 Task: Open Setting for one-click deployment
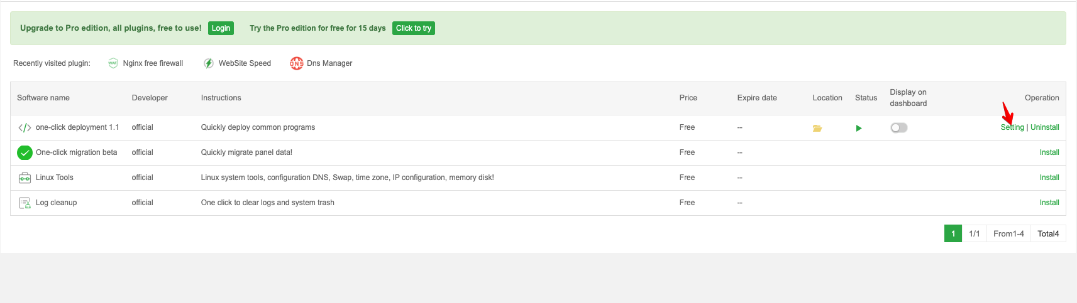pos(1012,127)
